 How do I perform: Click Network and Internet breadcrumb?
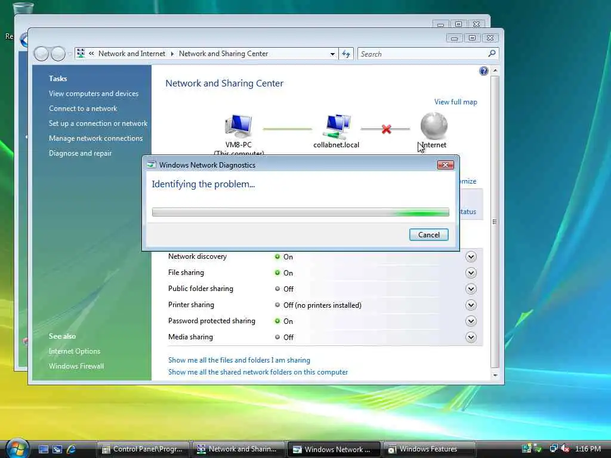pos(132,54)
